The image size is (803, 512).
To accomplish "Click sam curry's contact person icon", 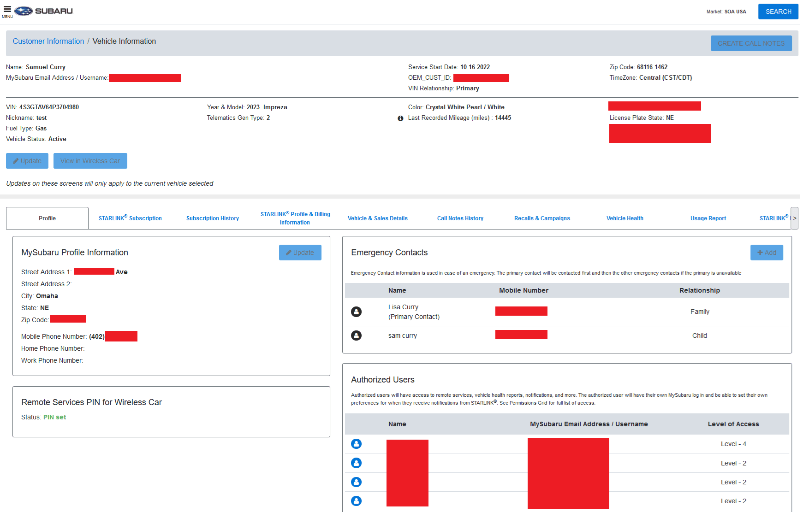I will tap(356, 335).
